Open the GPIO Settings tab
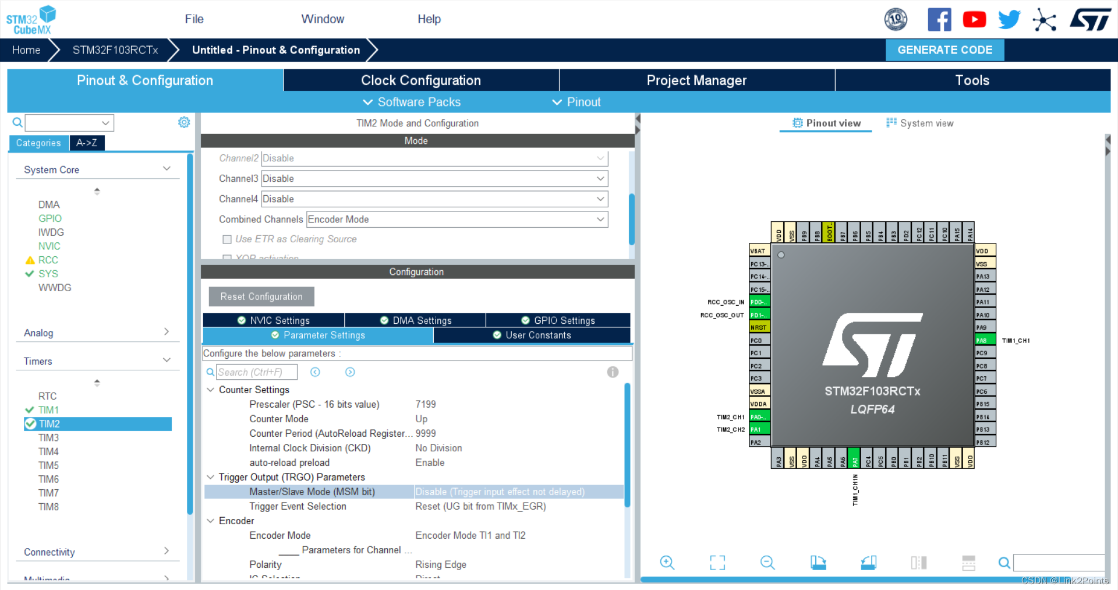Screen dimensions: 1118x590 pos(558,320)
